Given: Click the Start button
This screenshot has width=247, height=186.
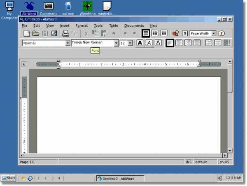Looking at the screenshot, I should pos(9,178).
